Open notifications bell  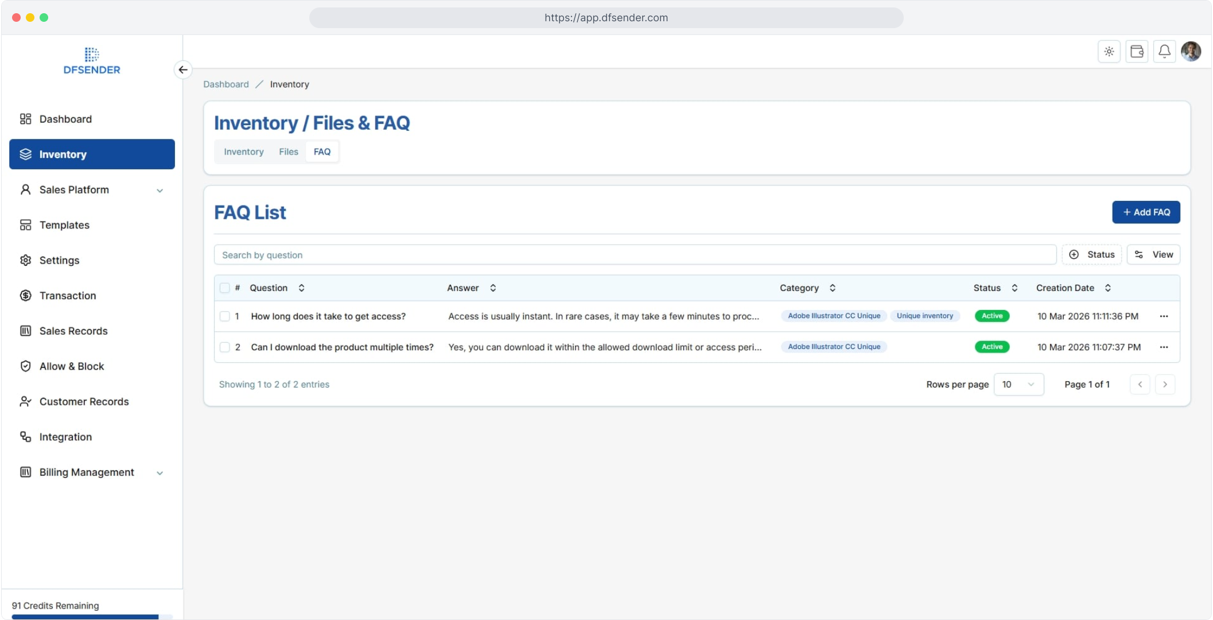1164,52
